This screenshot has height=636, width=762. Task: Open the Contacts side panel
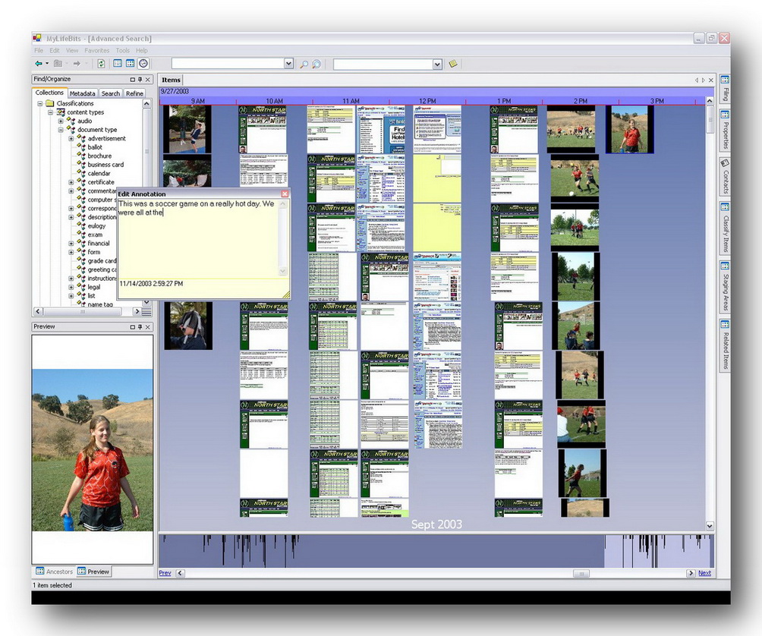[725, 177]
